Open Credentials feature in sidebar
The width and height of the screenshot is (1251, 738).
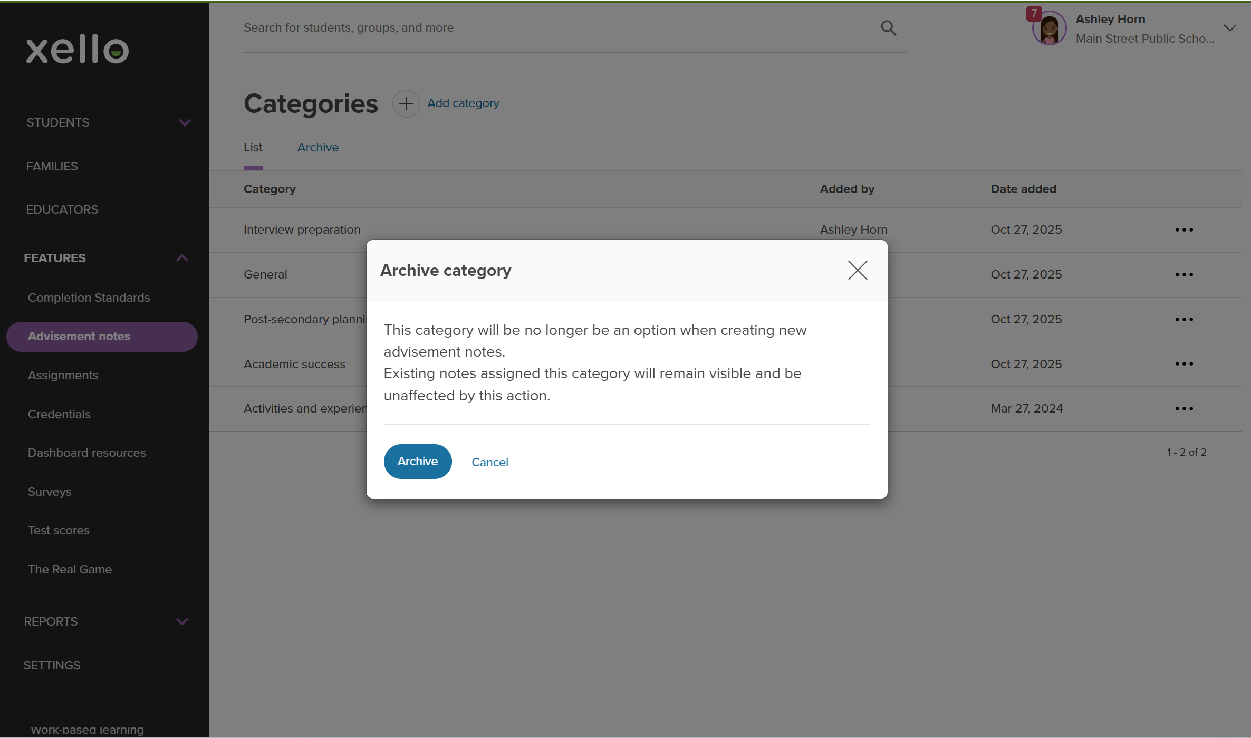click(59, 414)
